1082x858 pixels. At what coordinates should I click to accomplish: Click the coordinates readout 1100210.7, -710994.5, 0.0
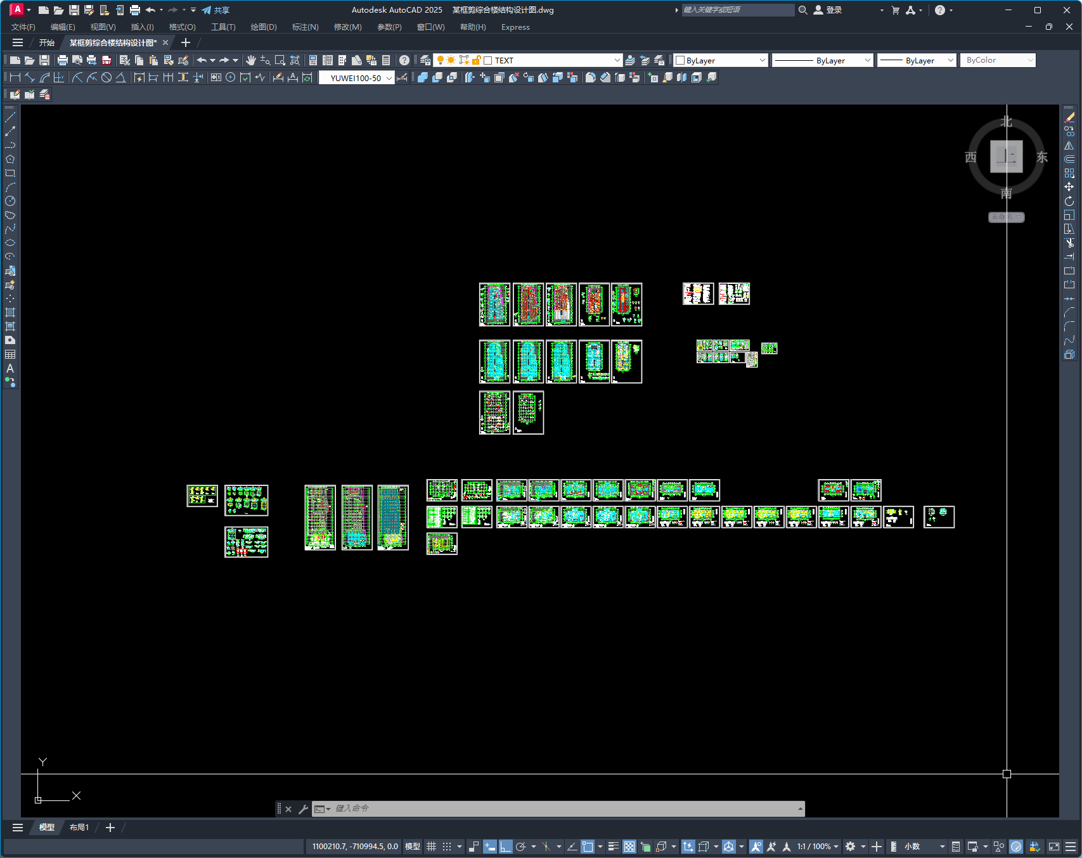pos(355,847)
